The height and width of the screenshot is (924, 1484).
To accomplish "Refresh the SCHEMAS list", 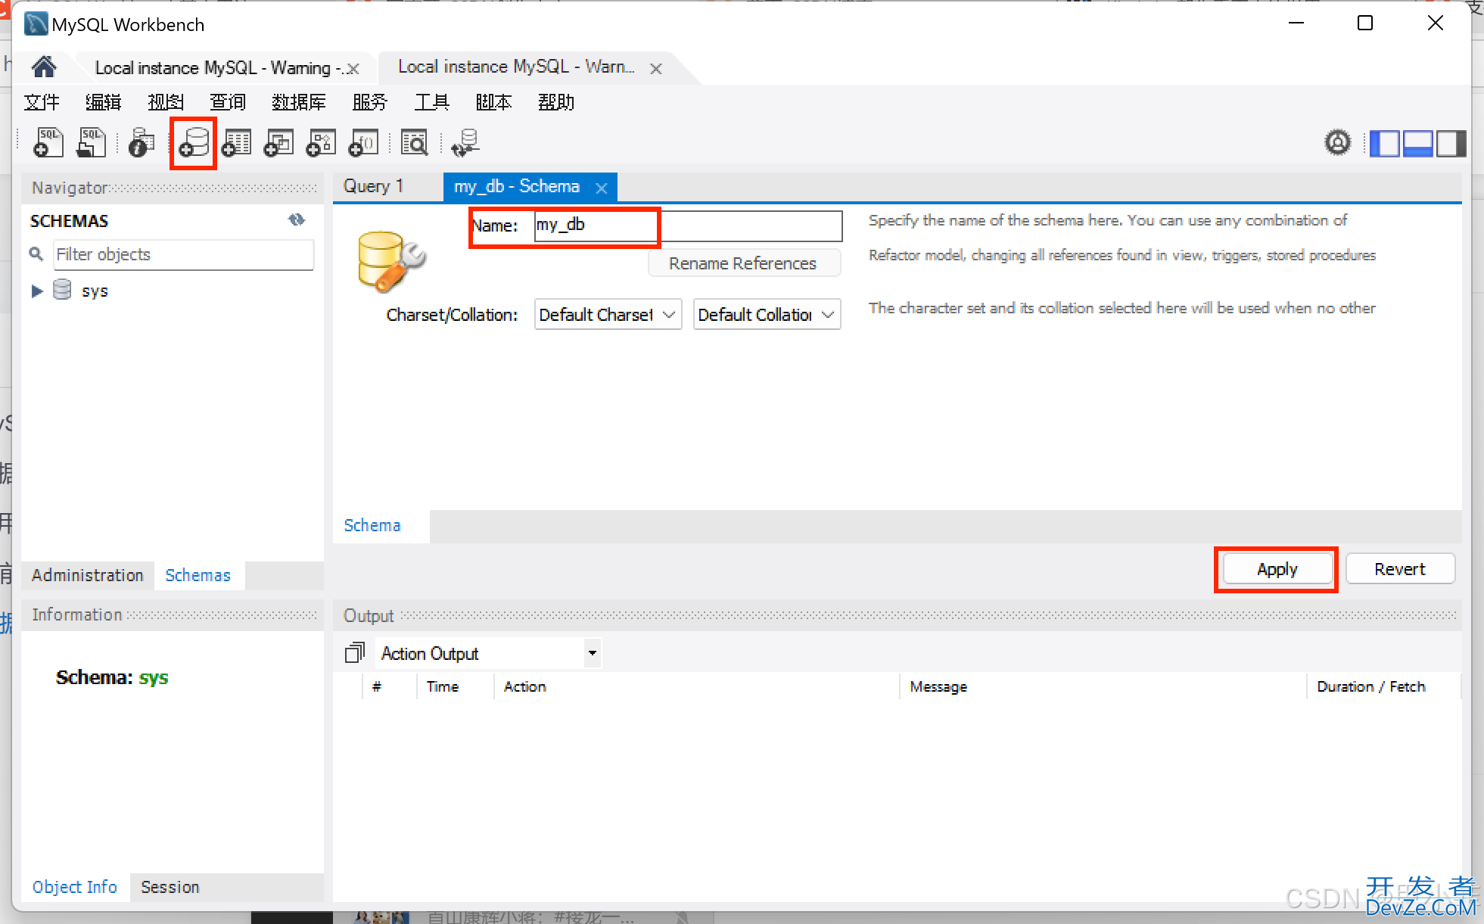I will (x=297, y=219).
